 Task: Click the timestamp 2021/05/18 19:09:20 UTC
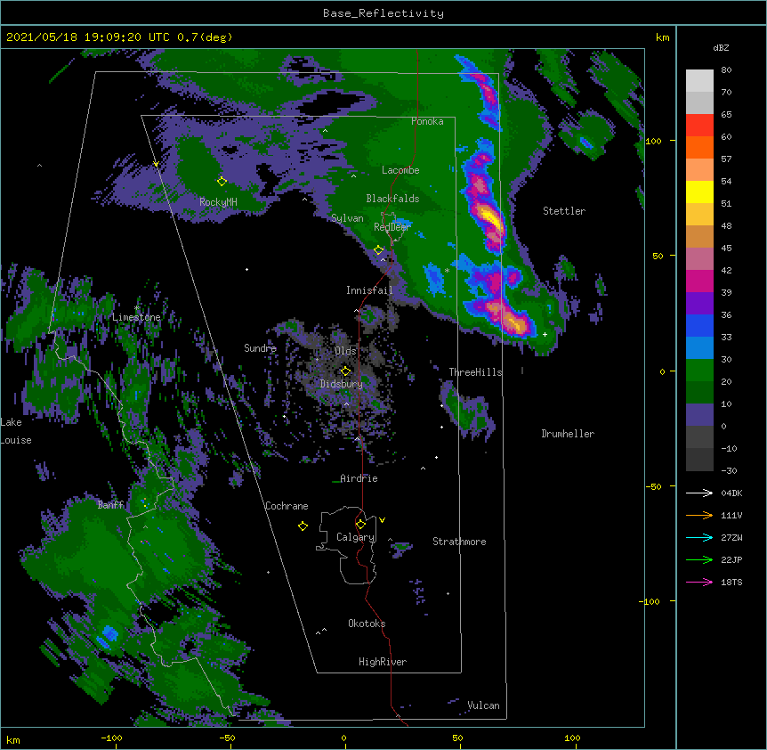[x=87, y=37]
